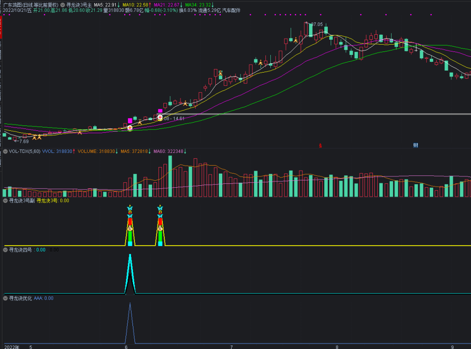This screenshot has height=349, width=471.
Task: Click the 寻龙诀四号 indicator name
Action: 20,249
